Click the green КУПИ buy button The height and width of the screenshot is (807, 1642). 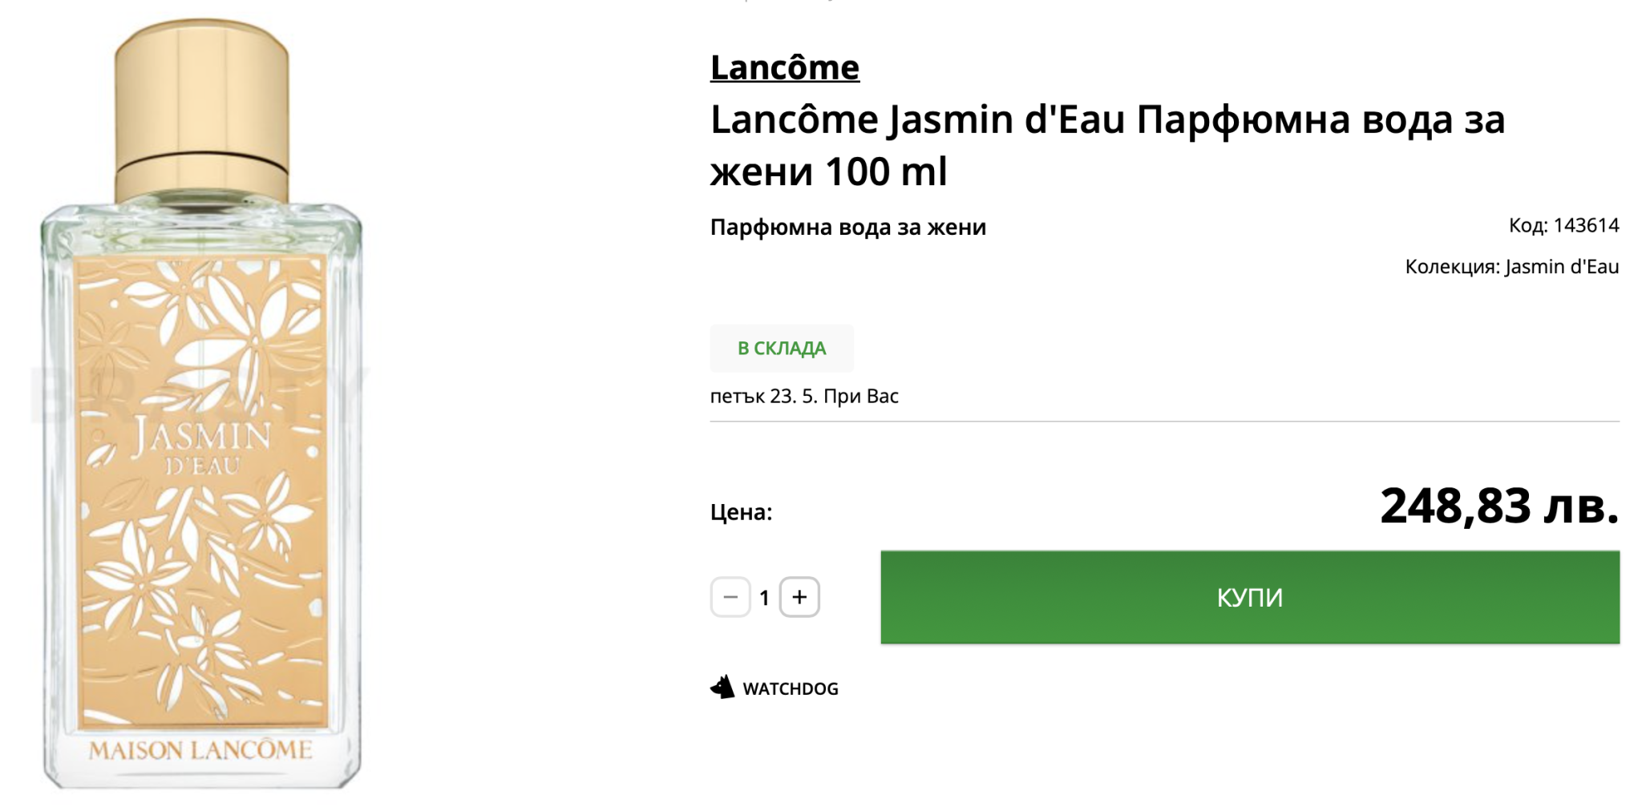(1249, 597)
